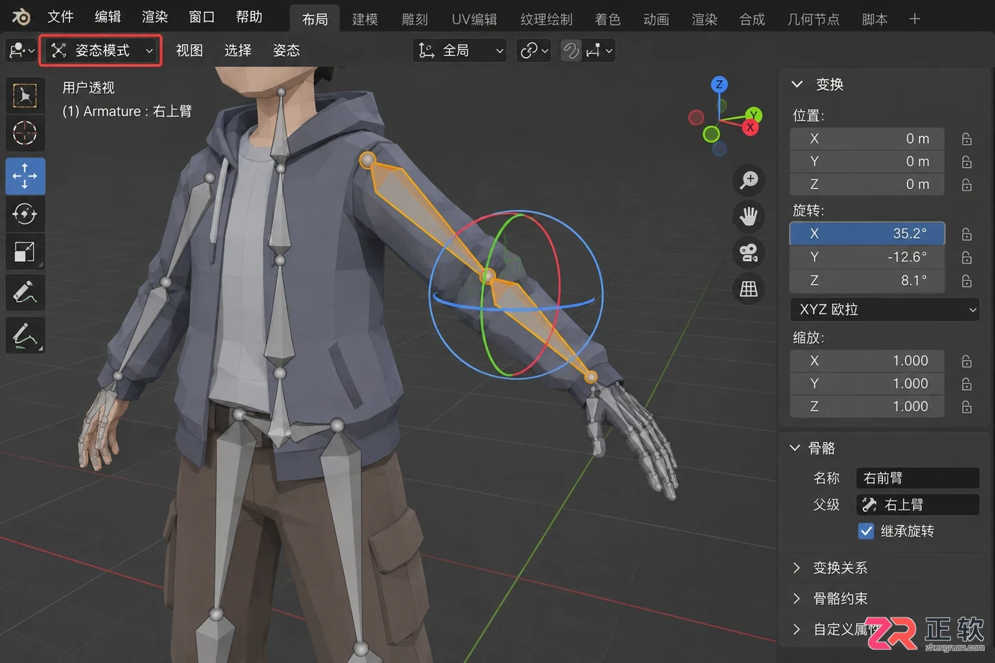Image resolution: width=995 pixels, height=663 pixels.
Task: Uncheck the 继承旋转 checkbox
Action: [866, 531]
